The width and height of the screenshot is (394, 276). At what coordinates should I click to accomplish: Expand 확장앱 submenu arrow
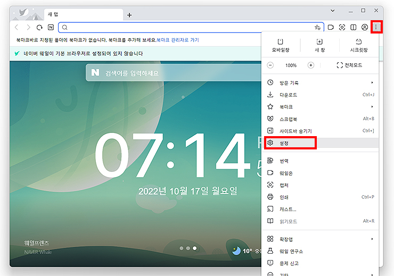point(372,239)
